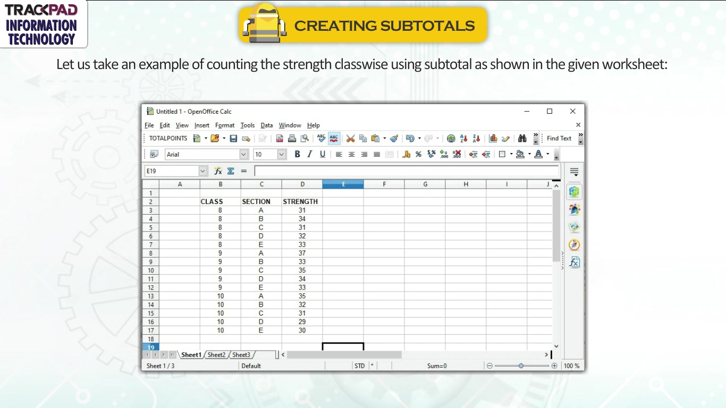
Task: Click the New spreadsheet document icon
Action: [197, 138]
